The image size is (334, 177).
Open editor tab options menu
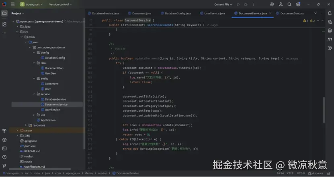(321, 13)
